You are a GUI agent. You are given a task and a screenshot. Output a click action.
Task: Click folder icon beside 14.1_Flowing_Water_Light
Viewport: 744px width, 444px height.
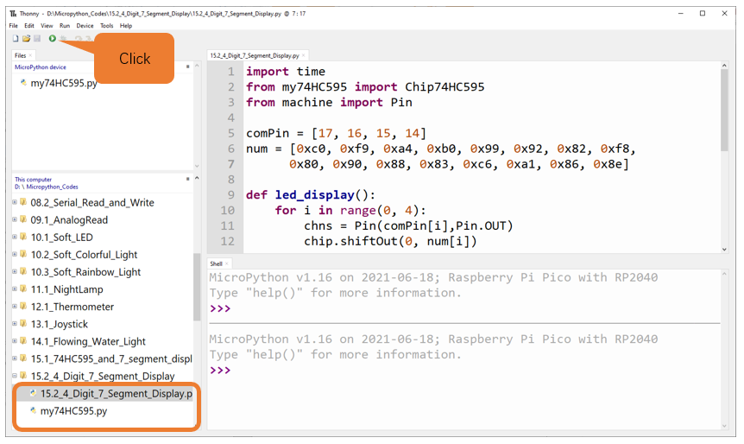tap(22, 341)
